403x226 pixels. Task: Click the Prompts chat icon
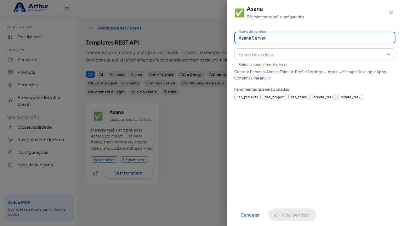tap(10, 72)
